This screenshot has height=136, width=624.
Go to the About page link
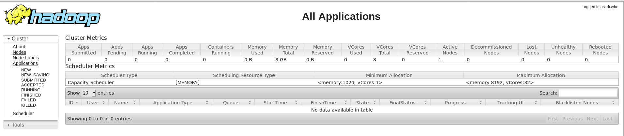(19, 47)
